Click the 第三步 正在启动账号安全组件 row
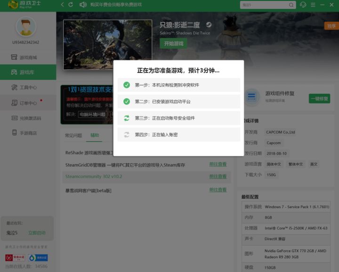Viewport: 339px width, 272px height. [179, 118]
